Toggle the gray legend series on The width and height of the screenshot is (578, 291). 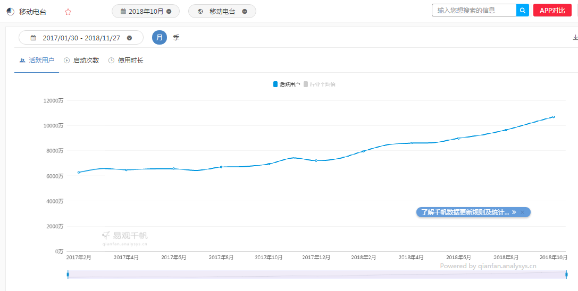(319, 84)
